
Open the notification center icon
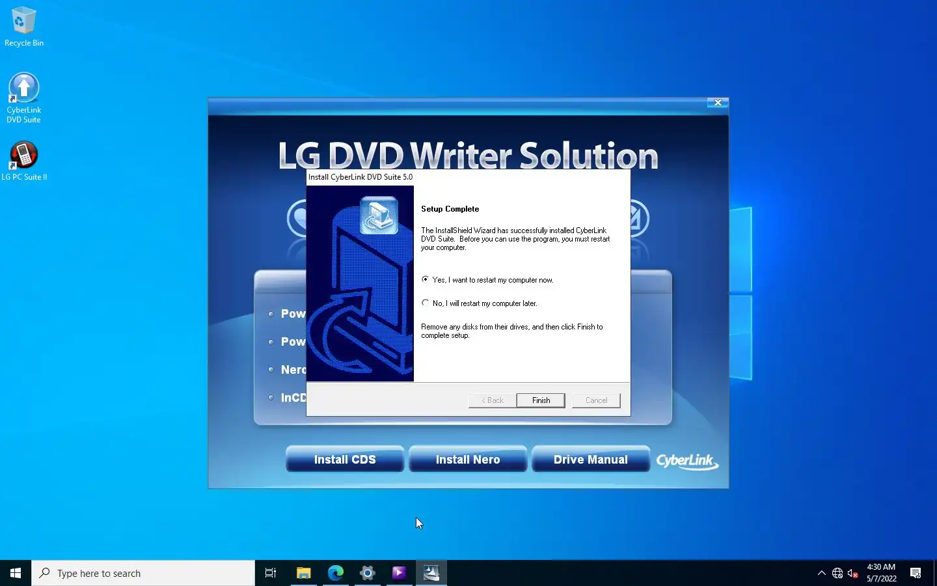[x=916, y=573]
